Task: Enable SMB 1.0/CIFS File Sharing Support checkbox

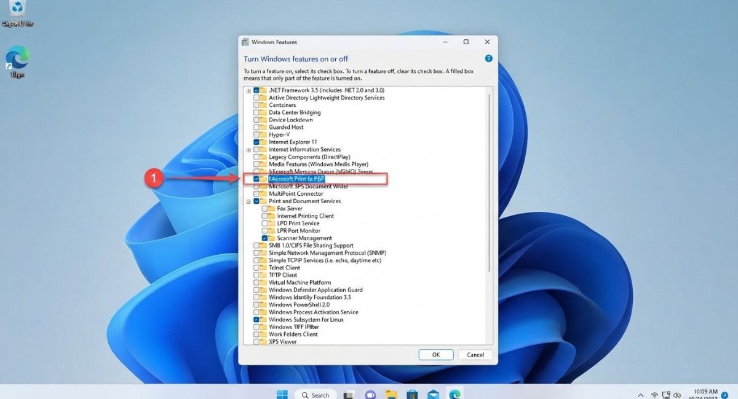Action: pos(256,246)
